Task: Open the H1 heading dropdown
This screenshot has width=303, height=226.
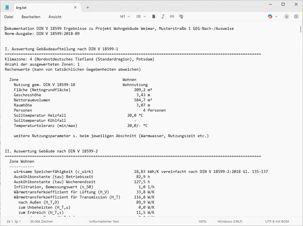Action: (125, 16)
